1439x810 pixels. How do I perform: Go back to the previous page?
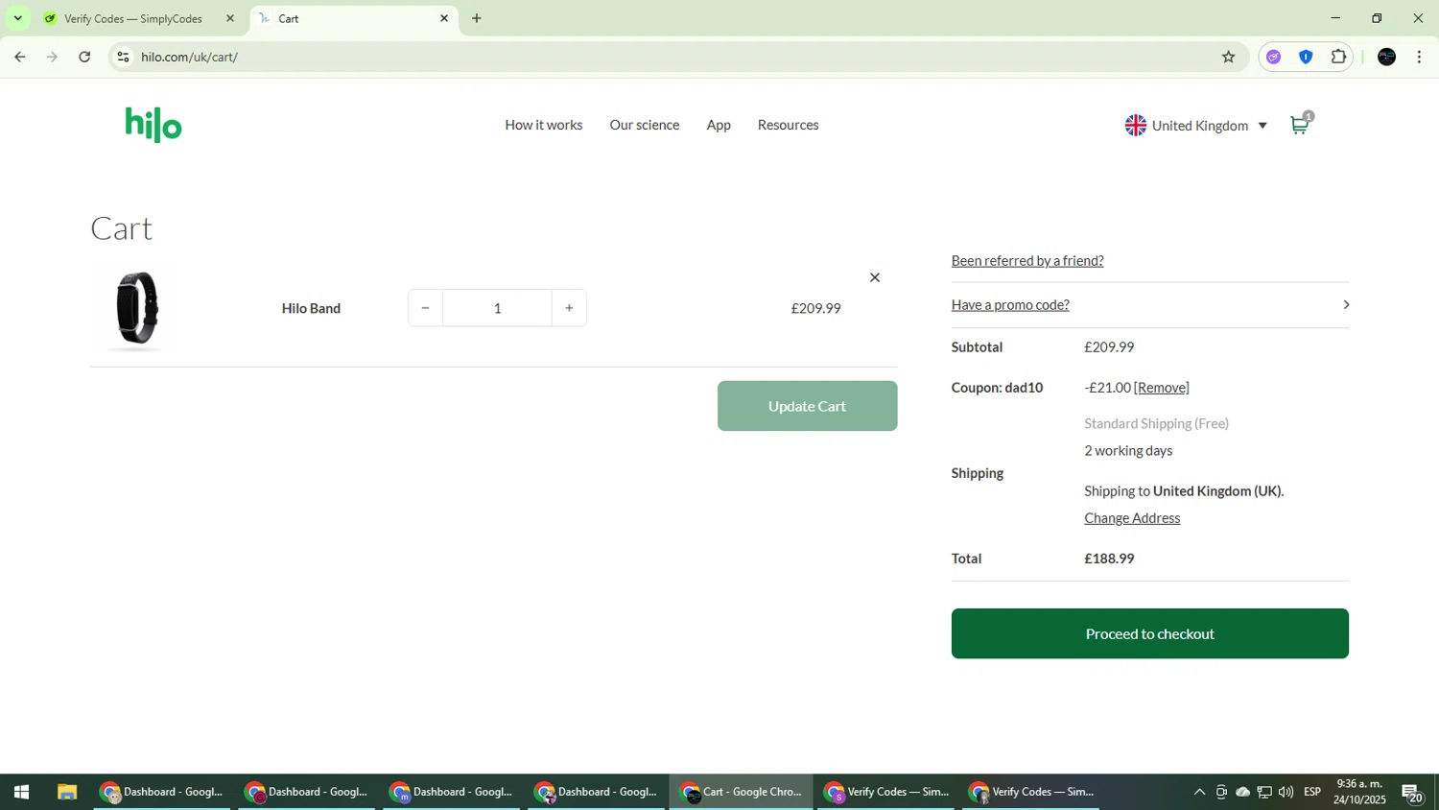tap(20, 57)
